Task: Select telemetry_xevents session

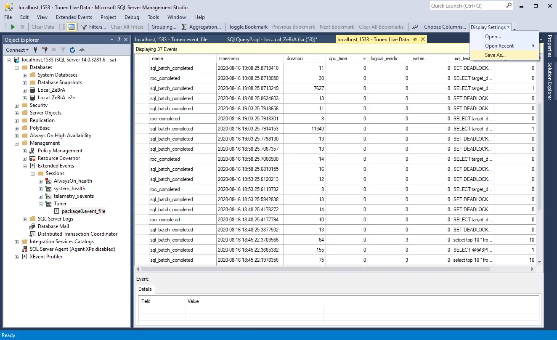Action: 74,196
